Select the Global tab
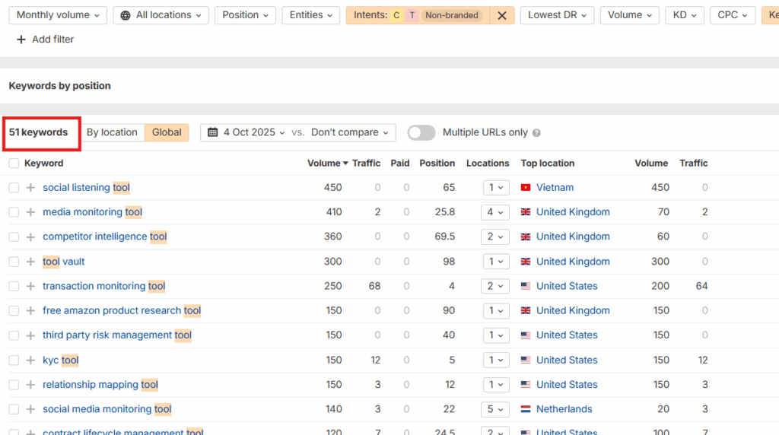The width and height of the screenshot is (779, 435). click(x=167, y=132)
